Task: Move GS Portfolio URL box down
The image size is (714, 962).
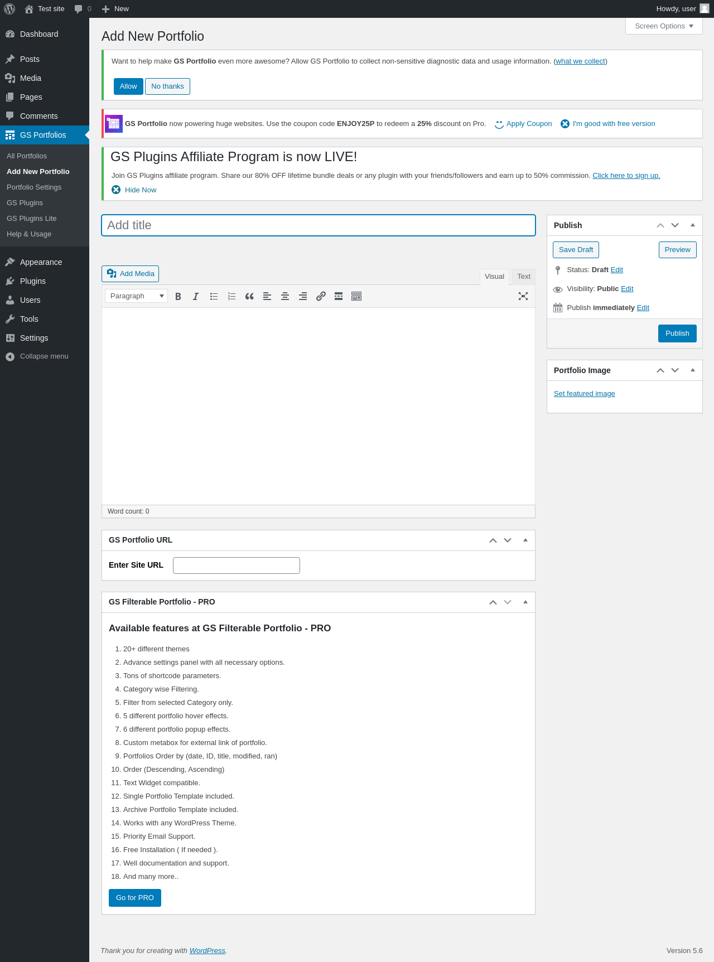Action: click(x=508, y=540)
